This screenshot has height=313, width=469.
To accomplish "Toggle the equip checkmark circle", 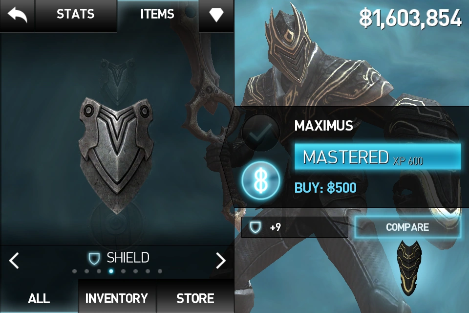I will tap(260, 133).
